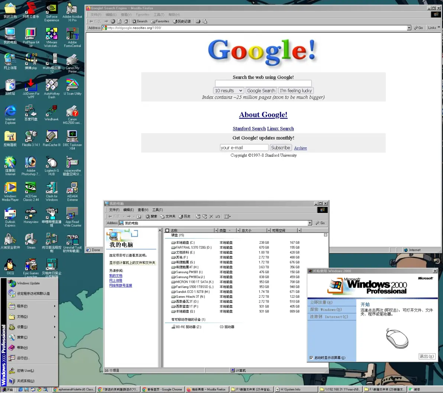Image resolution: width=443 pixels, height=393 pixels.
Task: Click the Delete X icon in 我的电脑 toolbar
Action: [211, 217]
